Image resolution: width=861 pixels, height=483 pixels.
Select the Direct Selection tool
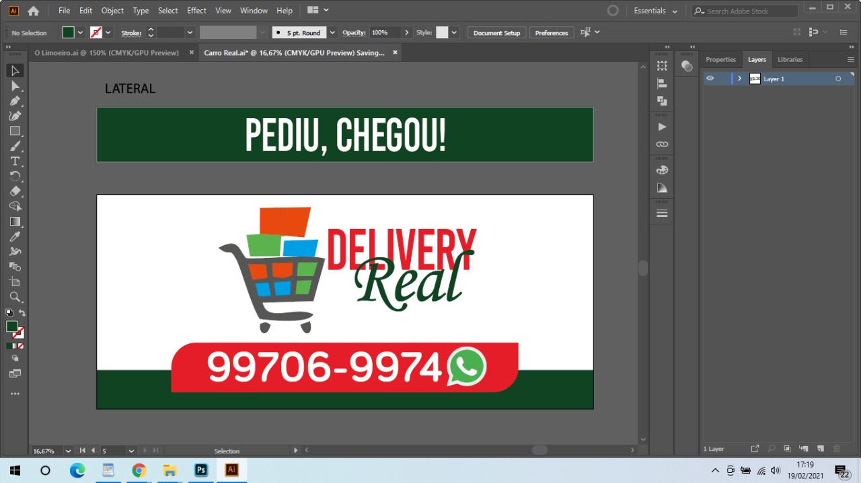point(15,85)
